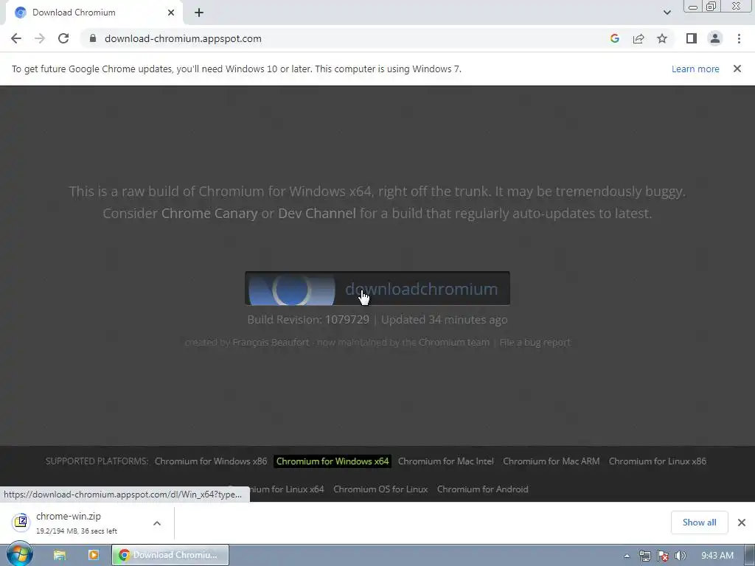Expand the tab search dropdown arrow
The height and width of the screenshot is (566, 755).
[x=667, y=13]
